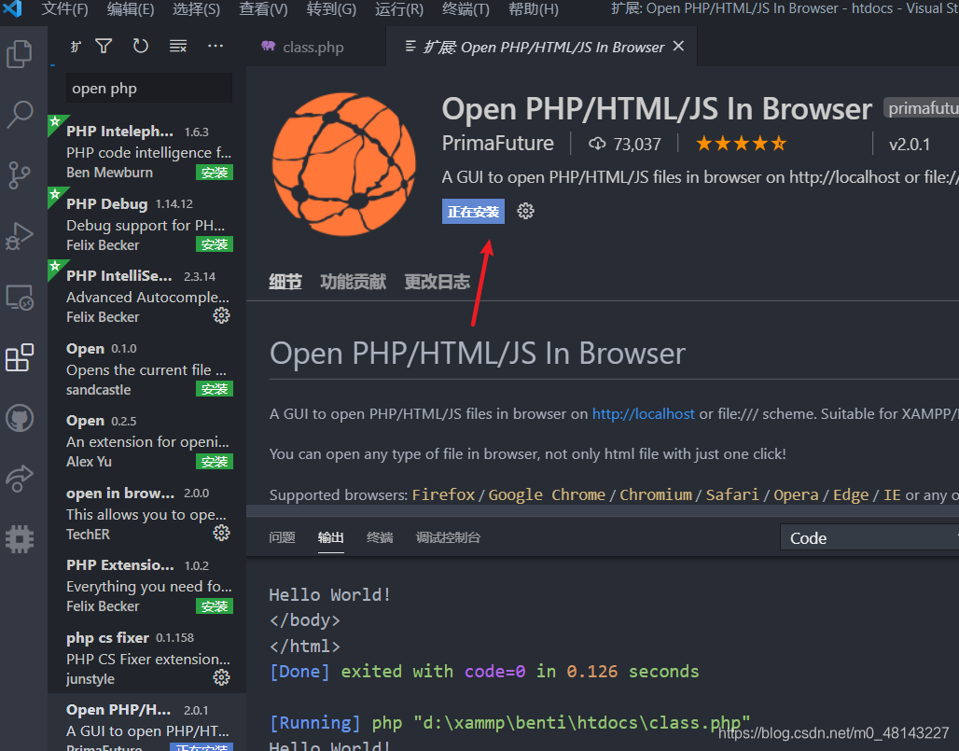Select the 更改日志 changelog tab
The height and width of the screenshot is (751, 959).
point(437,282)
